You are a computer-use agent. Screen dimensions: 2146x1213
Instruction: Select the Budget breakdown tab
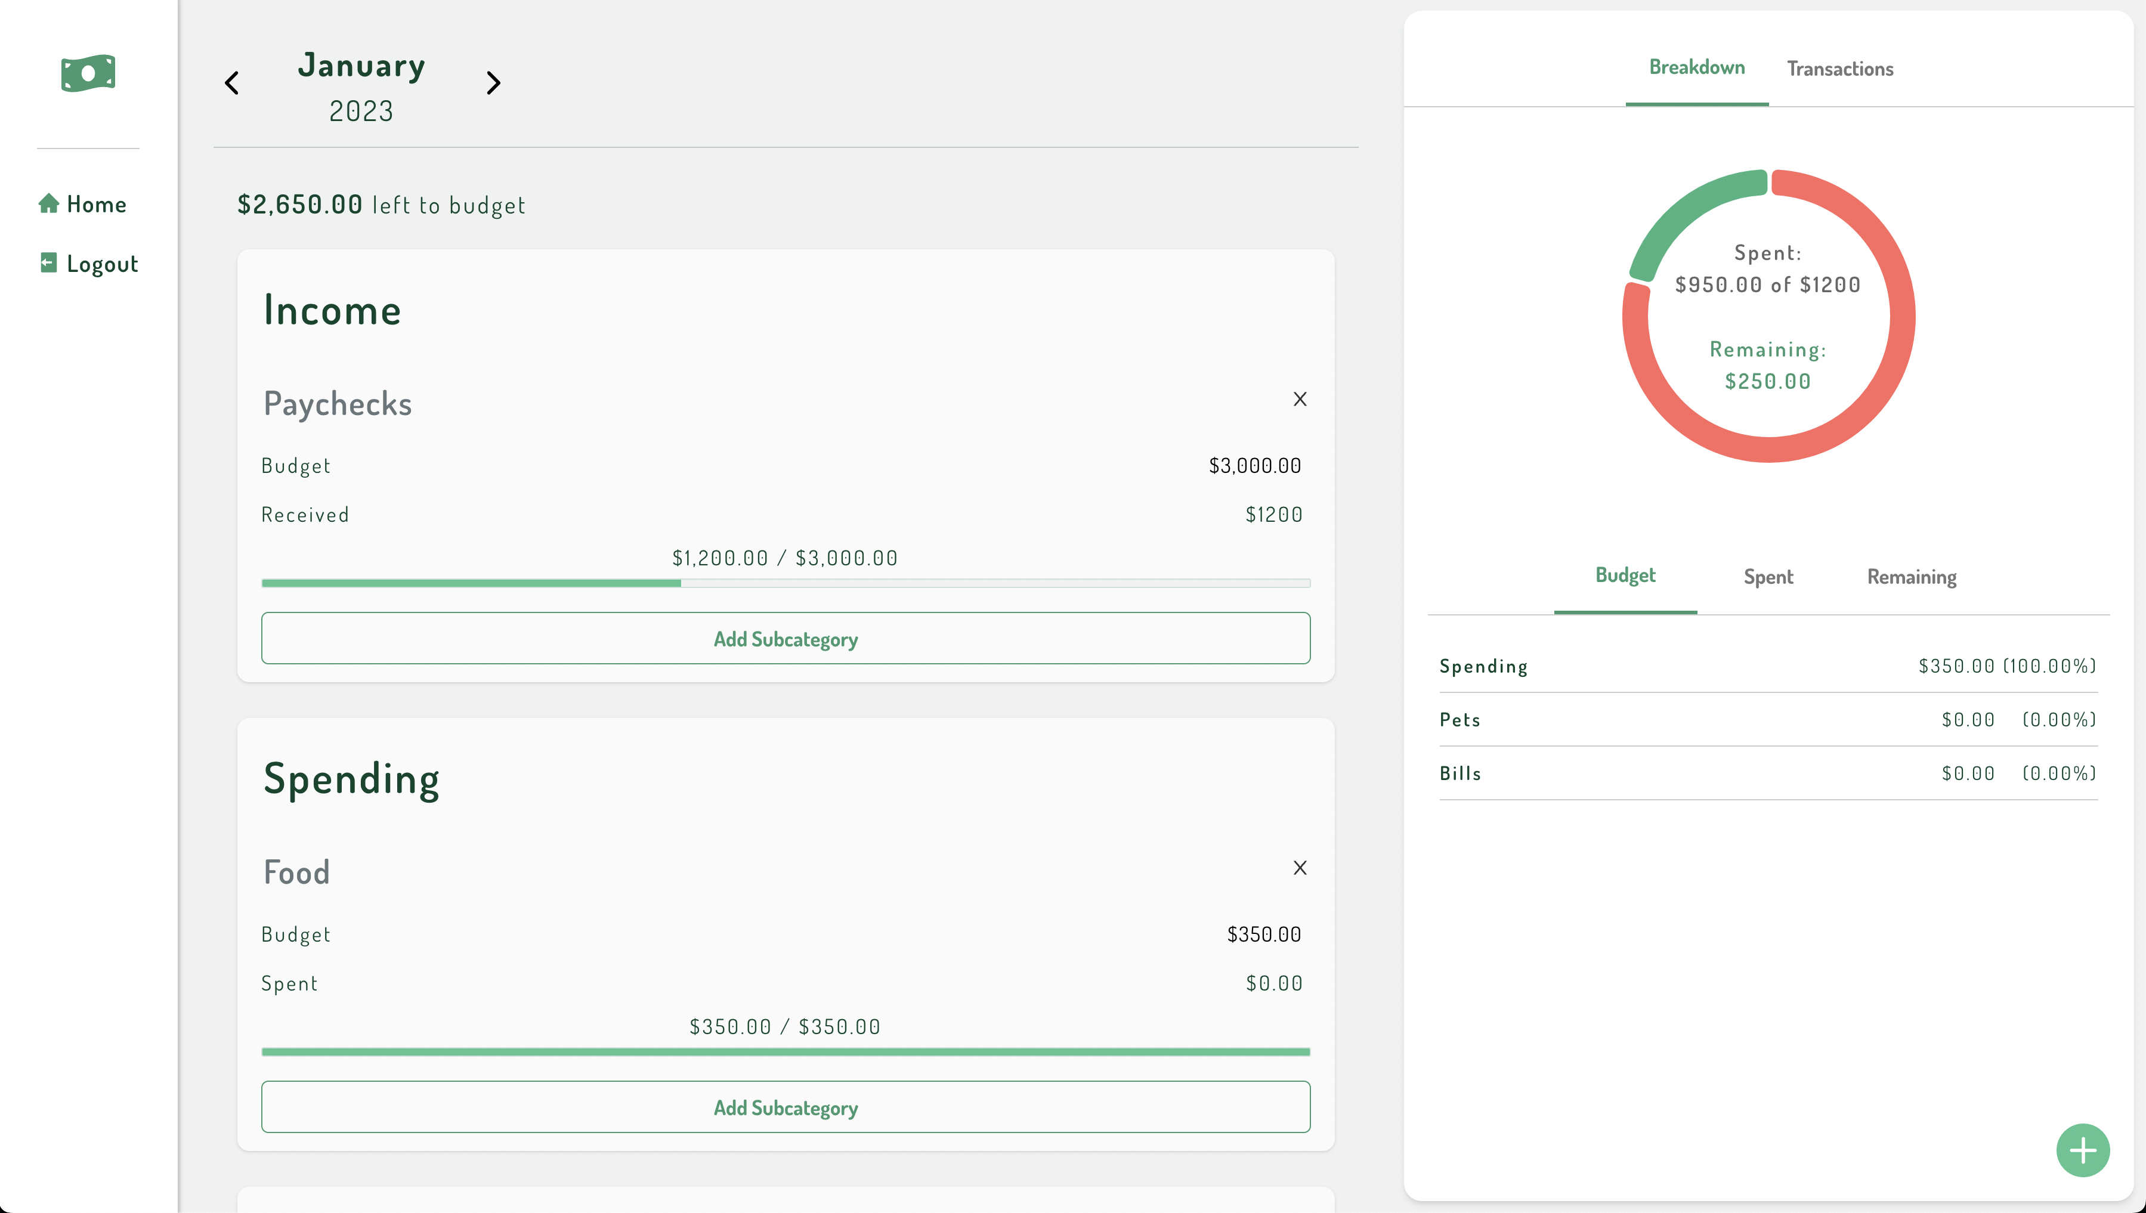click(x=1625, y=575)
